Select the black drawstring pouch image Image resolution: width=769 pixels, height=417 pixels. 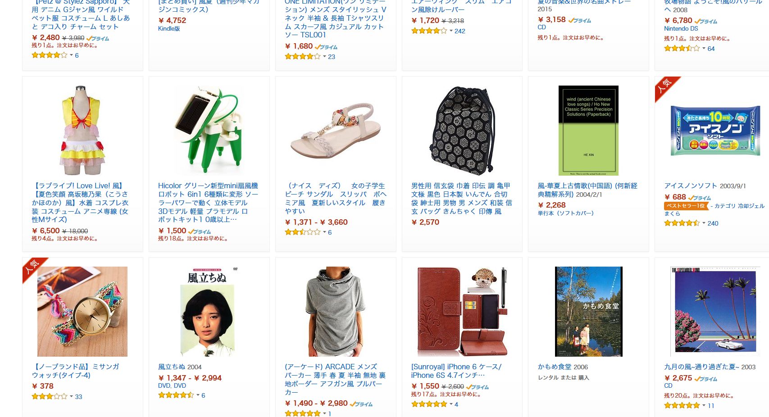462,131
